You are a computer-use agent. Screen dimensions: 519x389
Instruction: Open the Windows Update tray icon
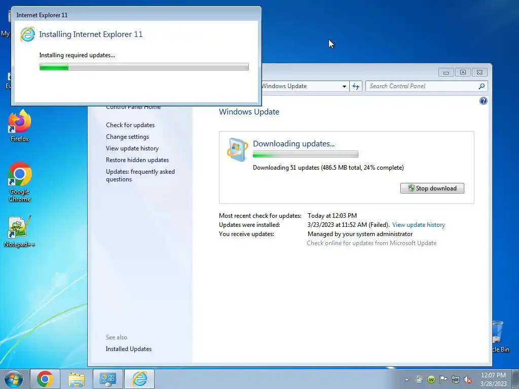(419, 379)
